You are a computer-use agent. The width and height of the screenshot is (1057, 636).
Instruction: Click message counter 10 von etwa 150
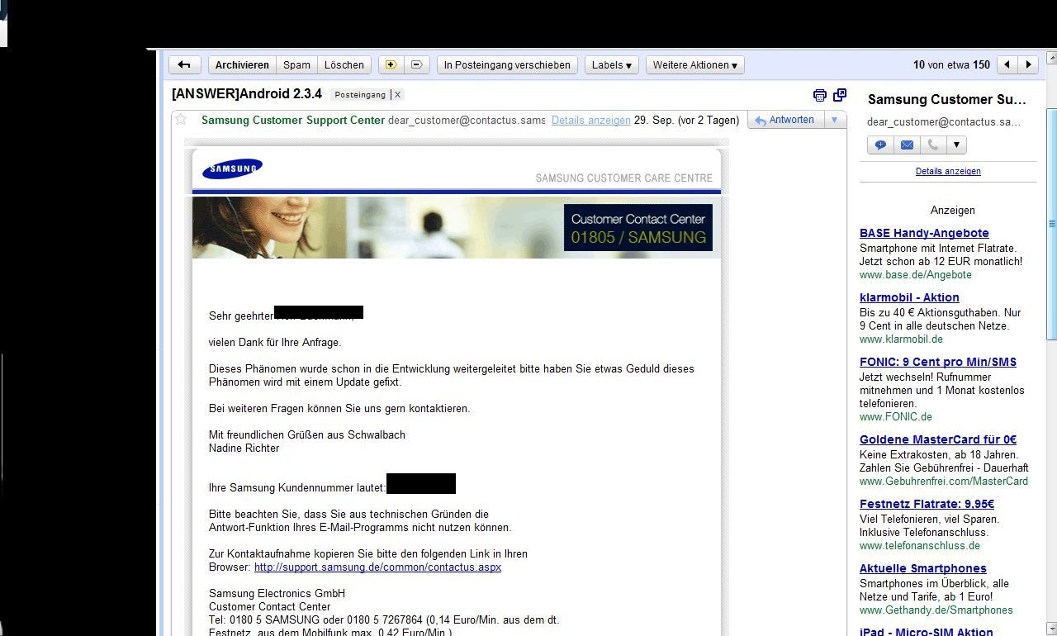(x=951, y=64)
